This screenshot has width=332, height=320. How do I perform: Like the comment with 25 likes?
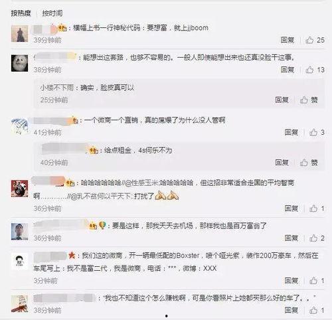click(x=315, y=40)
